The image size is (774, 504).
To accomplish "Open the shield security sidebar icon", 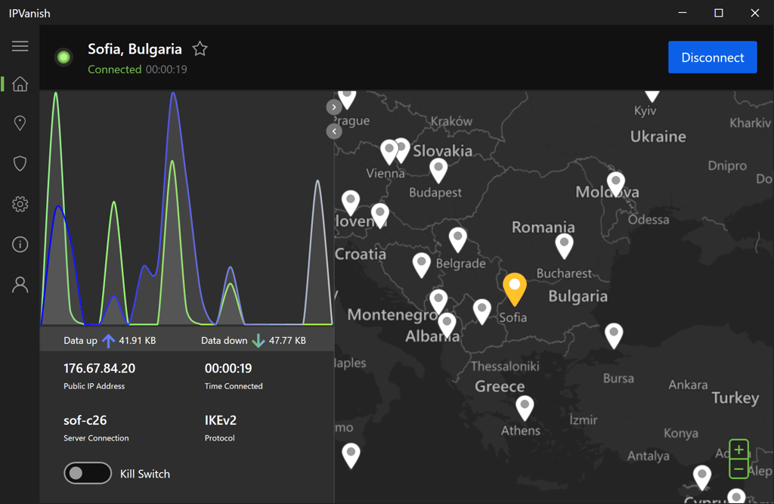I will point(20,163).
